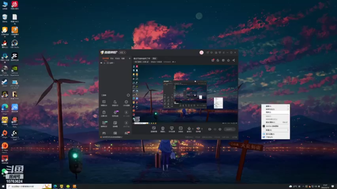
Task: Open NVIDIA Control Panel from context menu
Action: pyautogui.click(x=275, y=126)
